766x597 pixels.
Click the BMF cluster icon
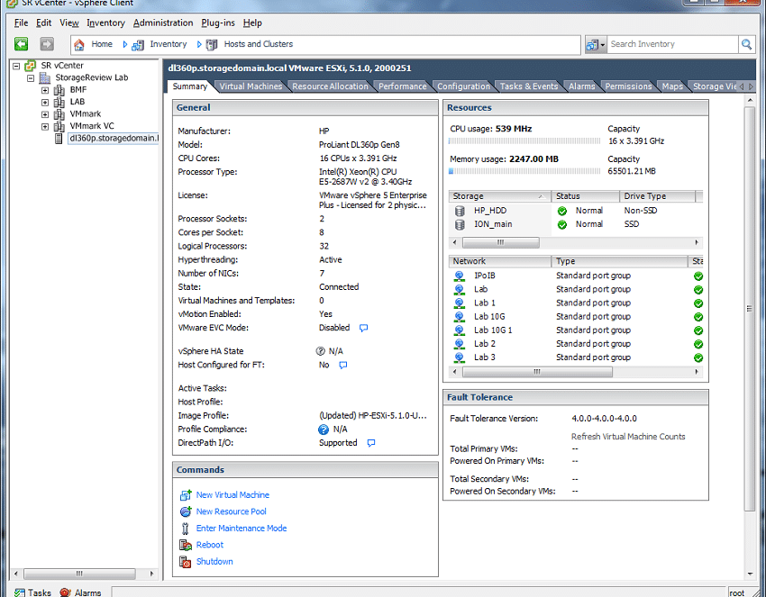(59, 90)
